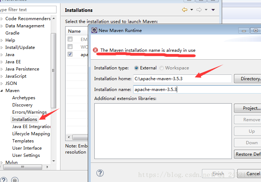Collapse the Maven tree node
Image resolution: width=261 pixels, height=182 pixels.
point(2,91)
